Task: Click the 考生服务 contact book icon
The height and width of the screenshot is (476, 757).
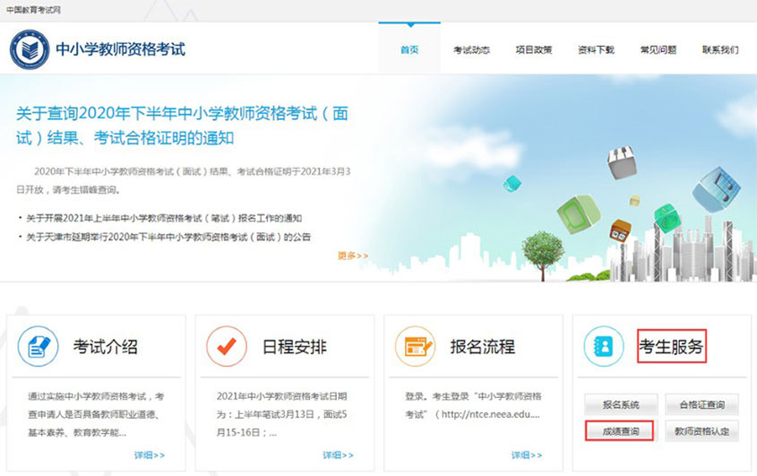Action: 604,346
